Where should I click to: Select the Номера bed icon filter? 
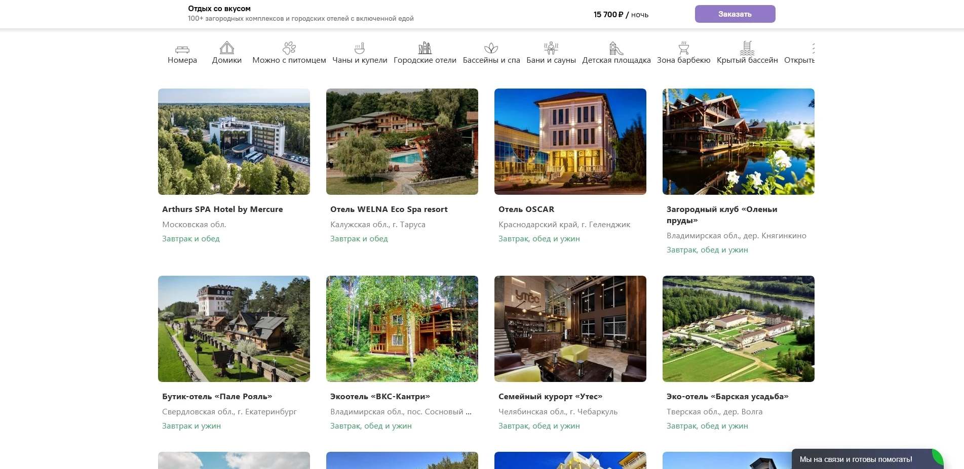click(182, 49)
